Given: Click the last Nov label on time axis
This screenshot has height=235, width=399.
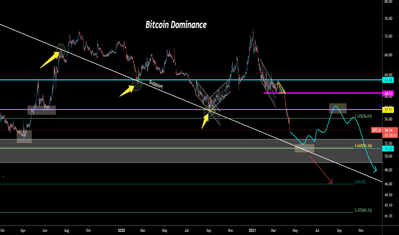Looking at the screenshot, I should [x=361, y=231].
